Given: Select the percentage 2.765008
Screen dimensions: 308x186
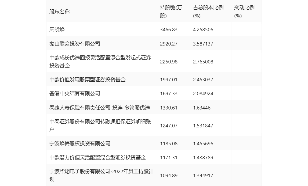Looking at the screenshot, I should click(203, 62).
